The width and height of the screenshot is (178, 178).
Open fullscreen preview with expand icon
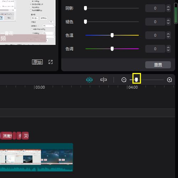tap(51, 62)
